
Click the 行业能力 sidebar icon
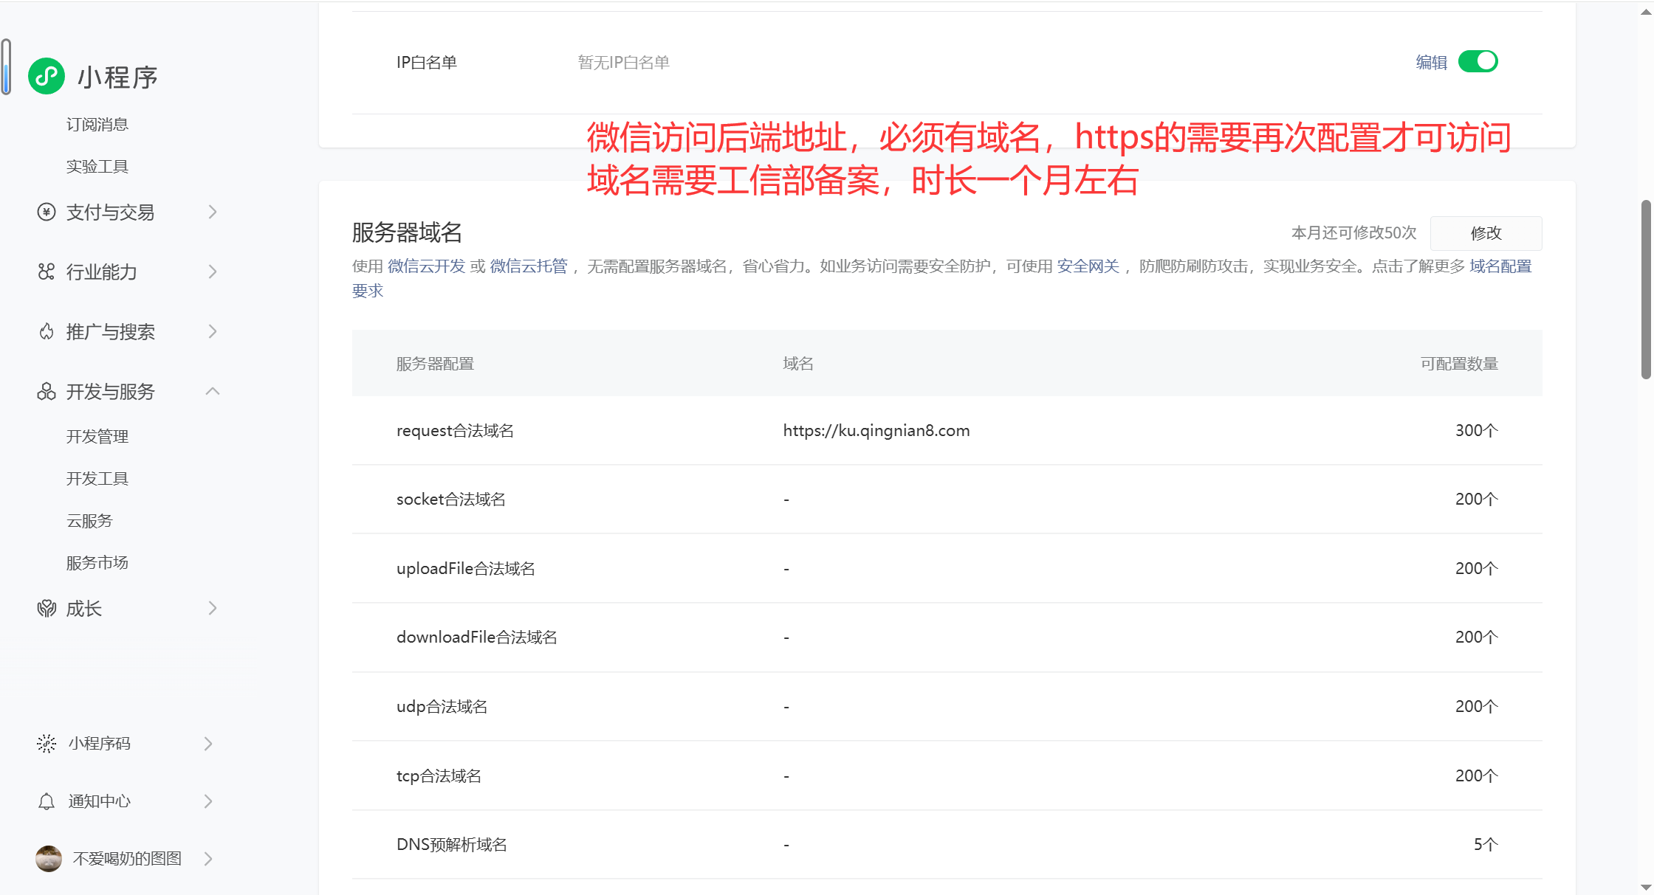click(x=47, y=272)
